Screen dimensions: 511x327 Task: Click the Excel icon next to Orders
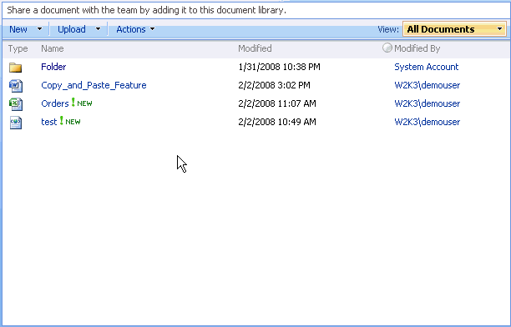click(x=16, y=104)
